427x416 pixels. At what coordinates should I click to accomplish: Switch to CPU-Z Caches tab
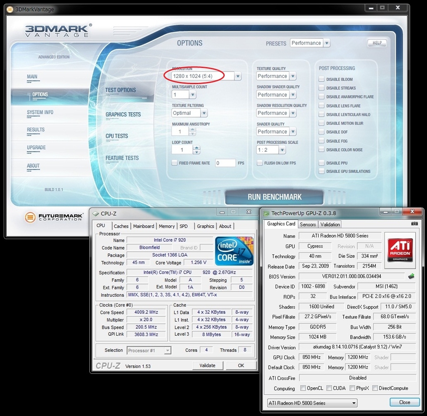tap(121, 226)
